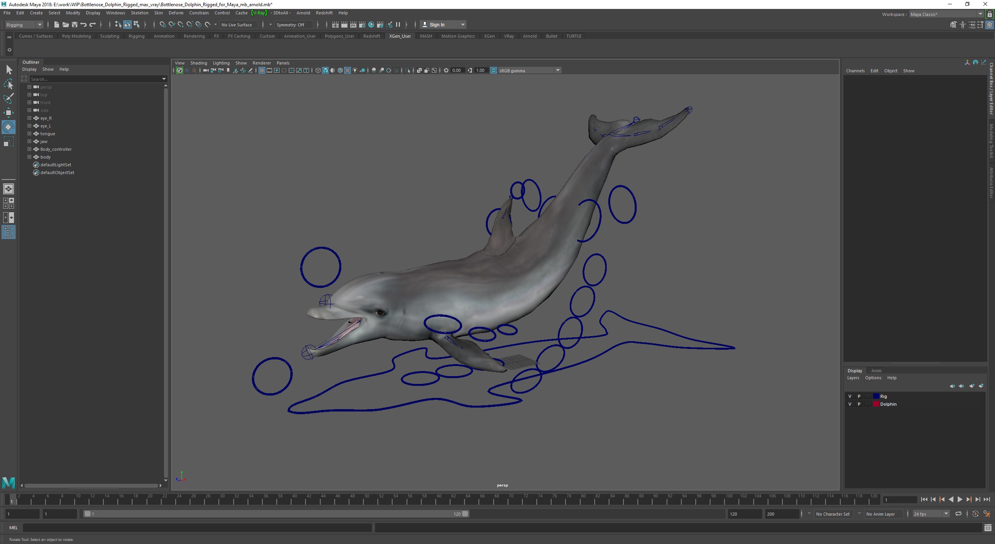995x544 pixels.
Task: Select the arrow Select tool in toolbox
Action: [9, 70]
